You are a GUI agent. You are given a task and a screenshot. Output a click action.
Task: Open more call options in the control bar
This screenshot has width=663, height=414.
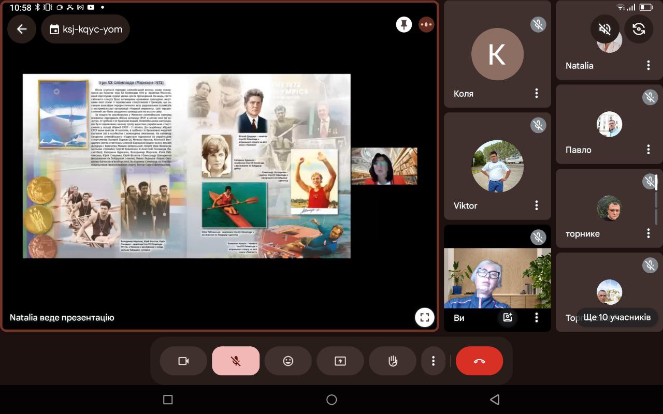pyautogui.click(x=434, y=361)
